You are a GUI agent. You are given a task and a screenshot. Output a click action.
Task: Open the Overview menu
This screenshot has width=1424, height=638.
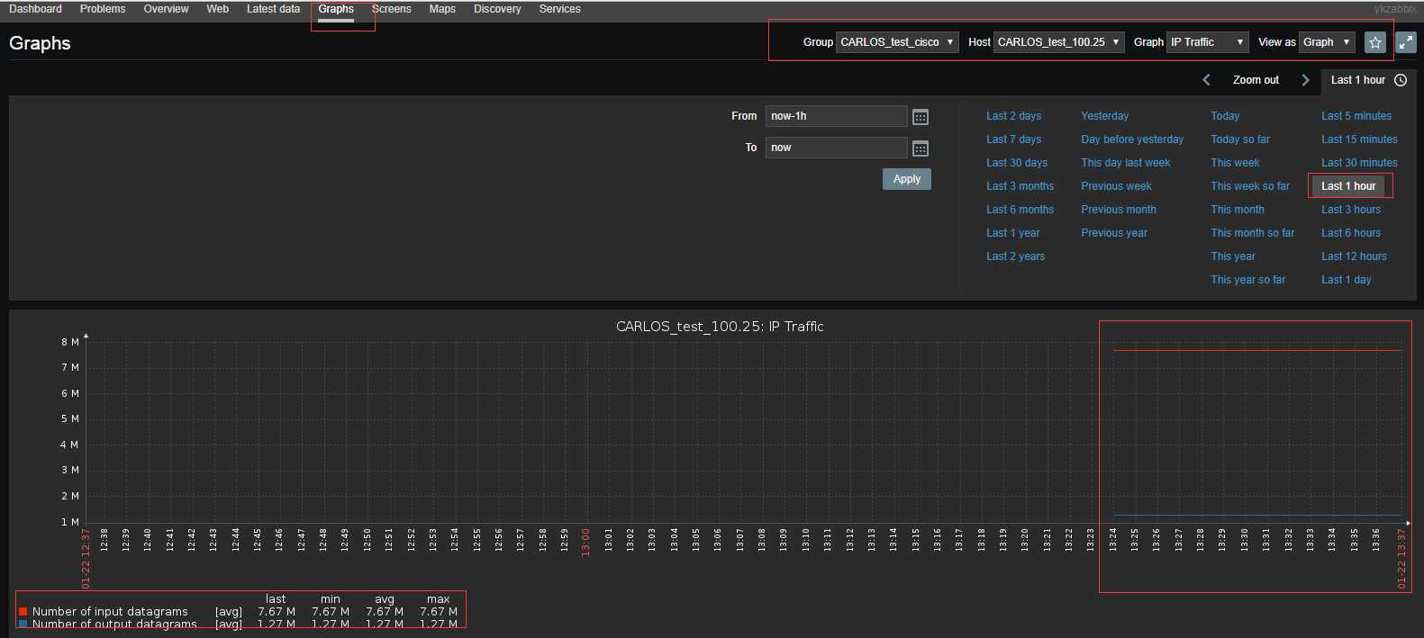[x=166, y=9]
